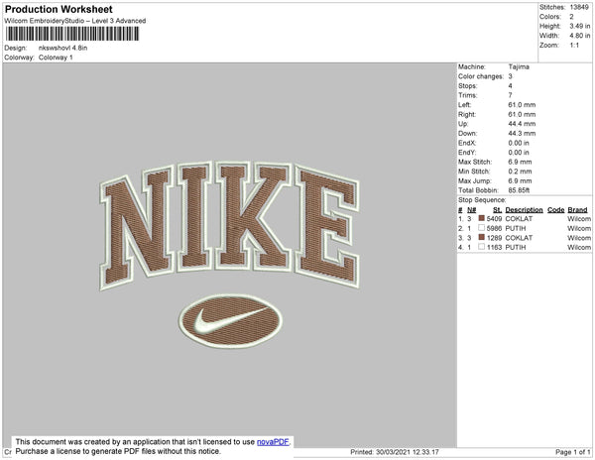
Task: Click the 'Stop Sequence:' label
Action: click(482, 200)
